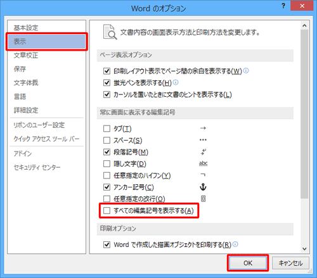Viewport: 317px width, 278px height.
Task: Click the 印刷オプション section header
Action: pos(195,229)
